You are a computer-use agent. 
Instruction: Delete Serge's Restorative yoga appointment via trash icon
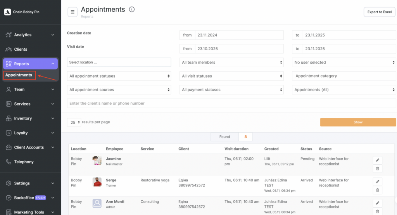tap(378, 190)
